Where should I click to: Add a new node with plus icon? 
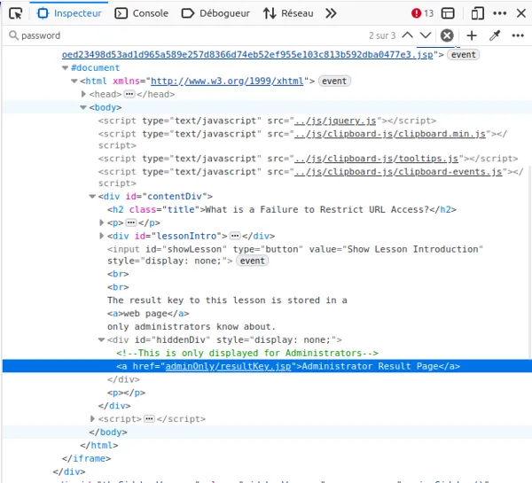pyautogui.click(x=472, y=35)
